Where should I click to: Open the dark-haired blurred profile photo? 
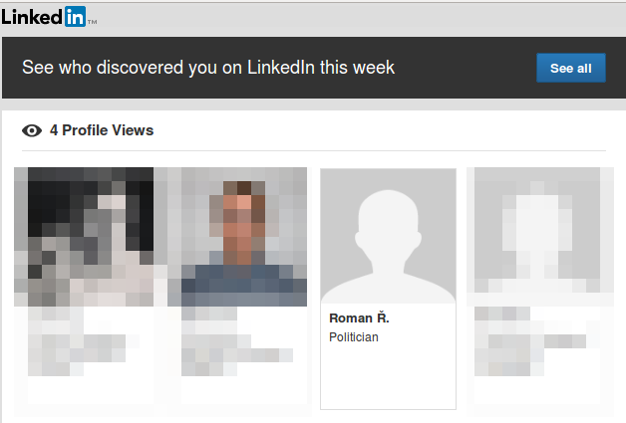coord(84,236)
